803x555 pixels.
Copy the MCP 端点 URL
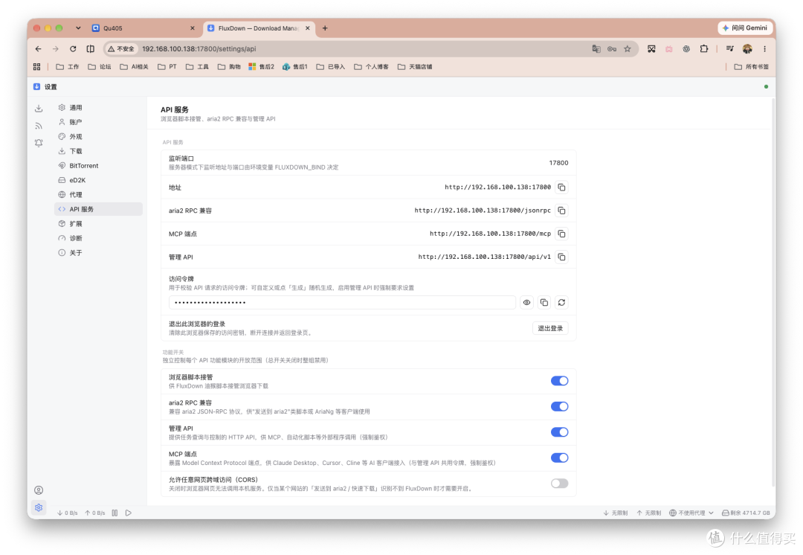click(x=562, y=234)
